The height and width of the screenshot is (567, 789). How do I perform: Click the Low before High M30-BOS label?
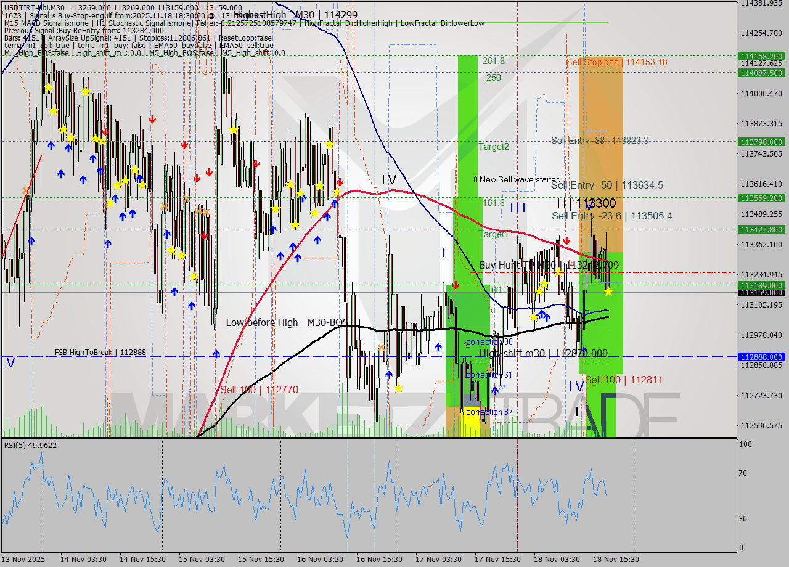tap(284, 322)
